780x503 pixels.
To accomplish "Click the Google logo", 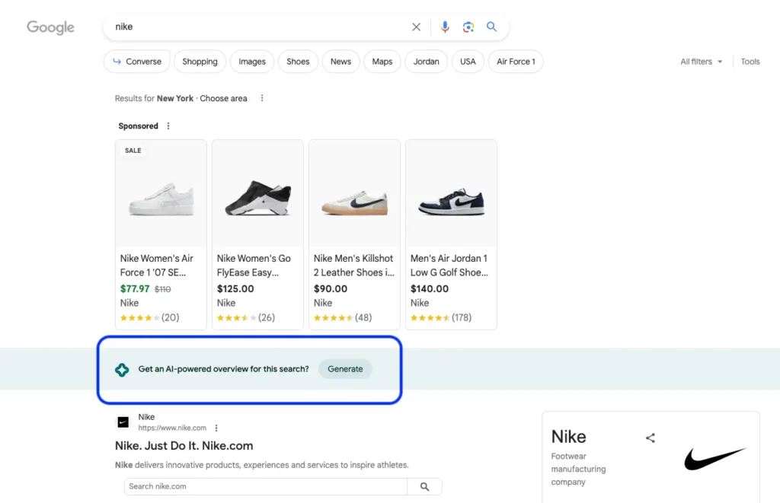I will click(50, 27).
